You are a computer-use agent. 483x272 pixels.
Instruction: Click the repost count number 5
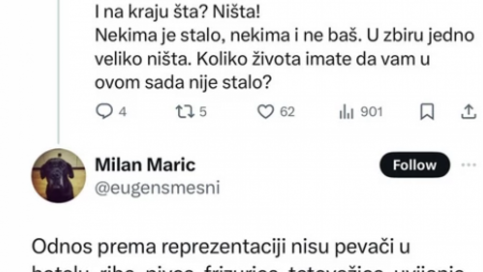[204, 112]
